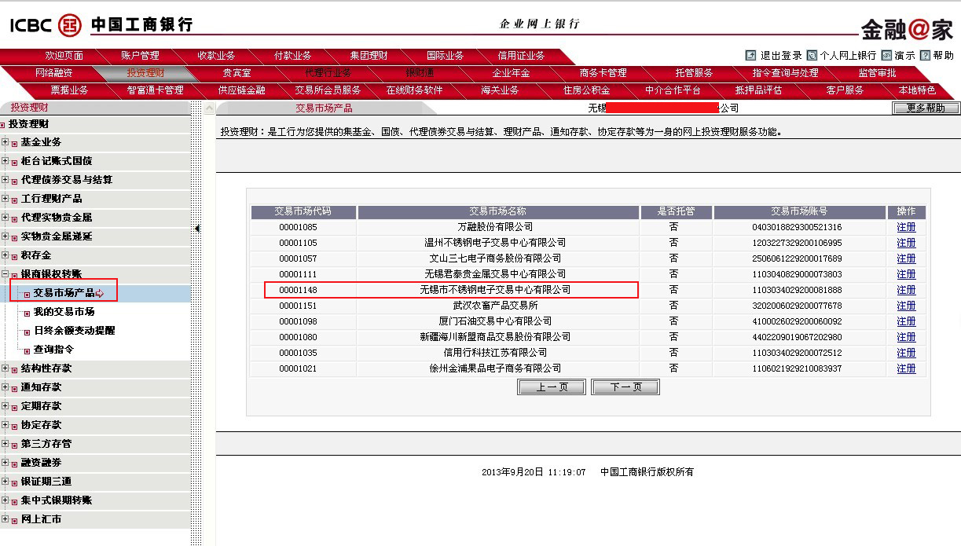Open 银证期三通 in the sidebar

pos(46,482)
